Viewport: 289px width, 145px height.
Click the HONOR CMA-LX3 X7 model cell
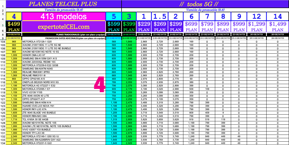(x=64, y=55)
